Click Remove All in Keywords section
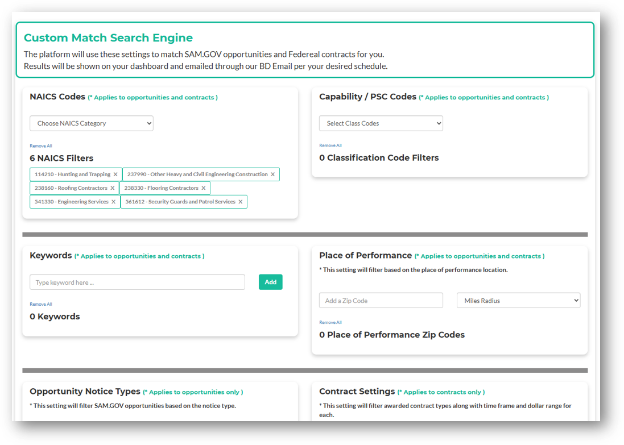The height and width of the screenshot is (445, 624). 41,304
